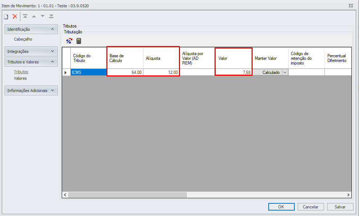Click the horizontal scrollbar right arrow

(x=348, y=195)
